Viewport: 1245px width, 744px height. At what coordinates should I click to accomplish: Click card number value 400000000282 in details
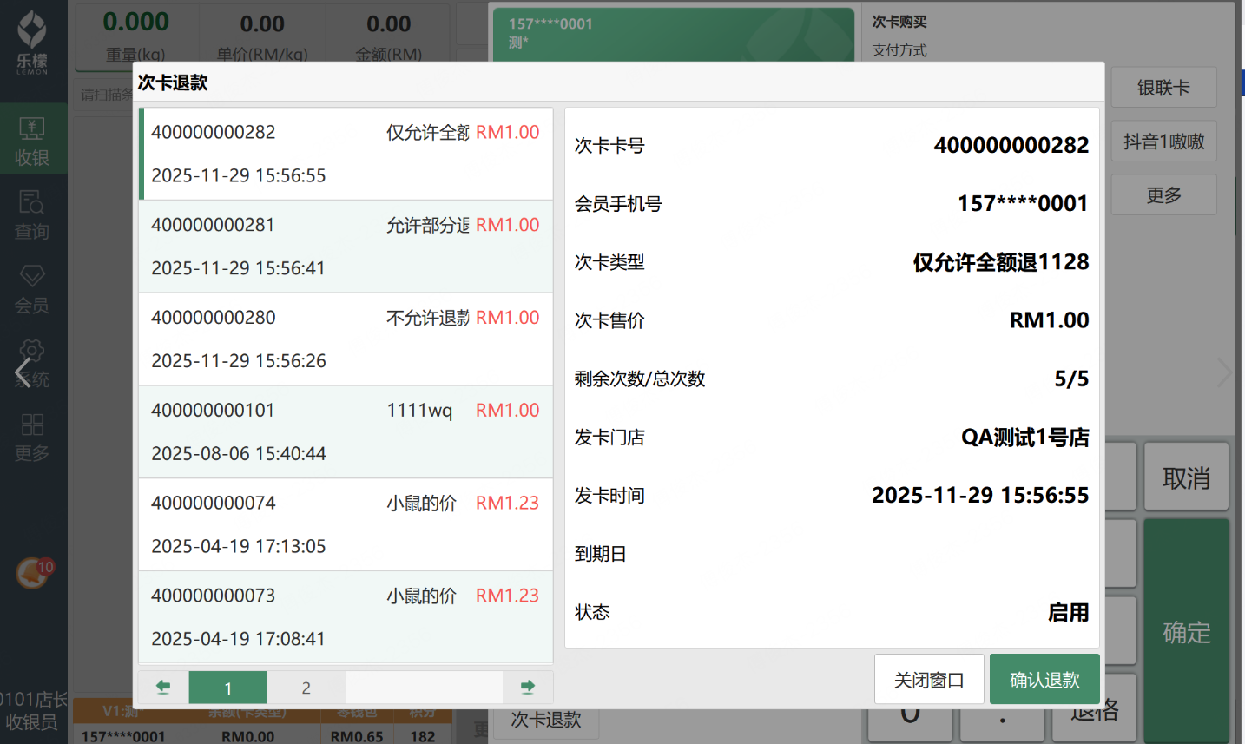tap(1011, 145)
